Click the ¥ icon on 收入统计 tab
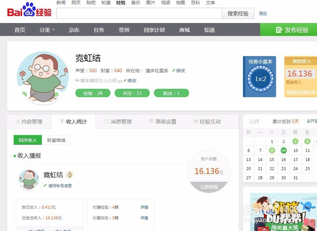The width and height of the screenshot is (317, 231). 62,121
